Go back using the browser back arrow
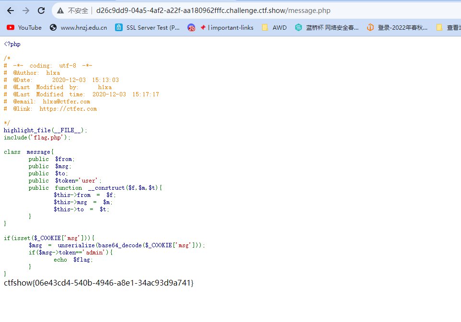 pos(11,11)
